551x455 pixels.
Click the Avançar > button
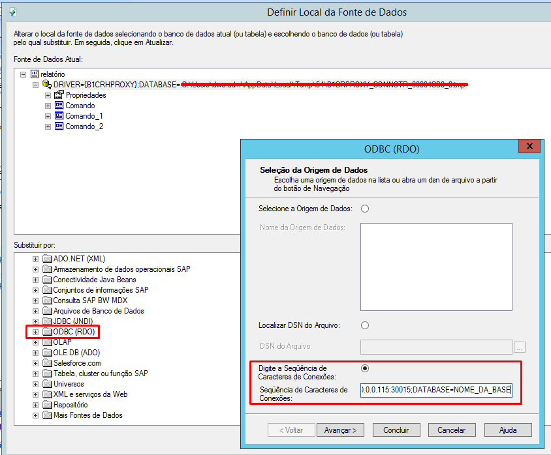pyautogui.click(x=340, y=430)
